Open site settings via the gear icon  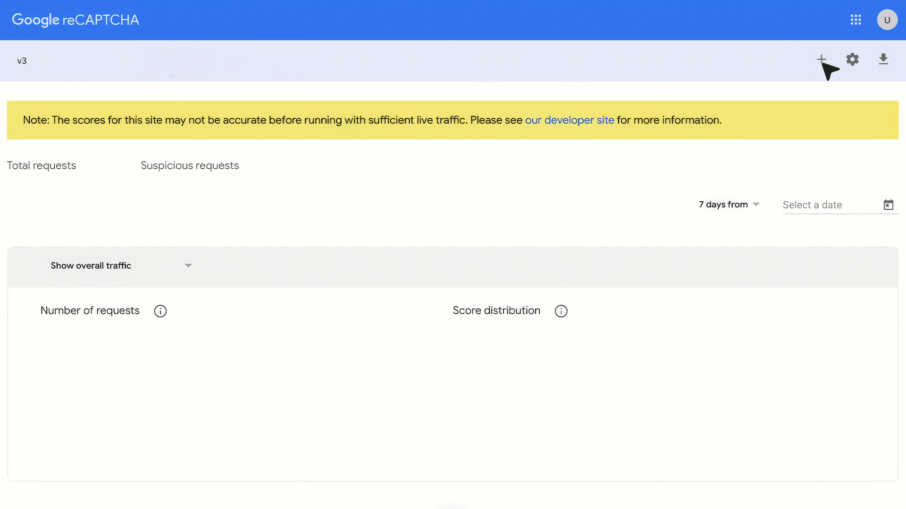(x=852, y=59)
